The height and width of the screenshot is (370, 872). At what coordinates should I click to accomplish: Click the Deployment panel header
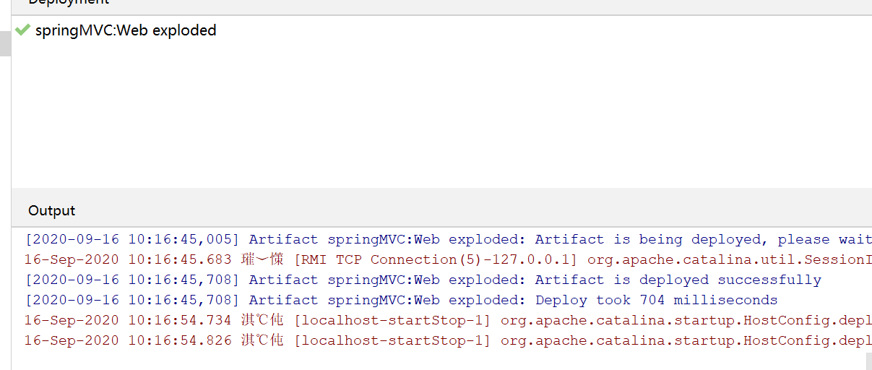pos(69,3)
